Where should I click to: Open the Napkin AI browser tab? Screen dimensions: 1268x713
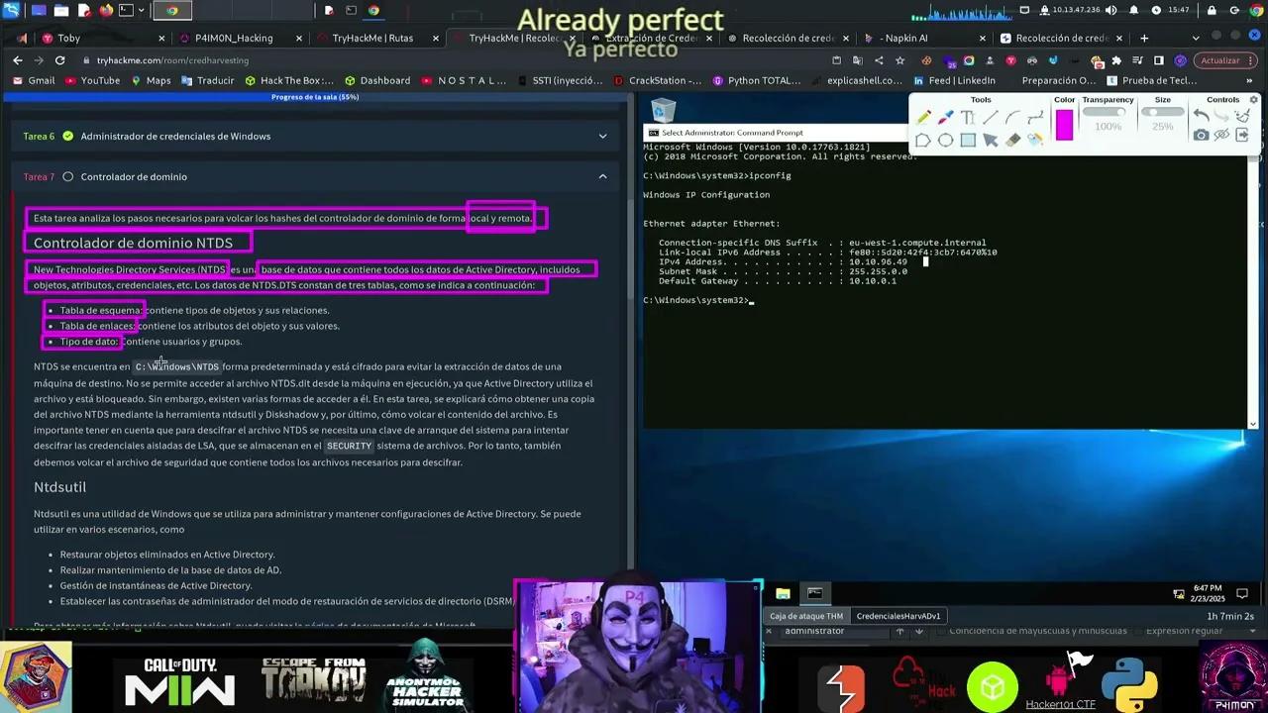(902, 39)
